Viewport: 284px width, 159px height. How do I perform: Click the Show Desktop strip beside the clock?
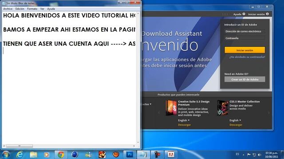click(x=282, y=155)
